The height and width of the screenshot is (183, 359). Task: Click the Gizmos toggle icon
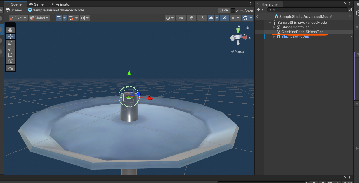tap(245, 18)
